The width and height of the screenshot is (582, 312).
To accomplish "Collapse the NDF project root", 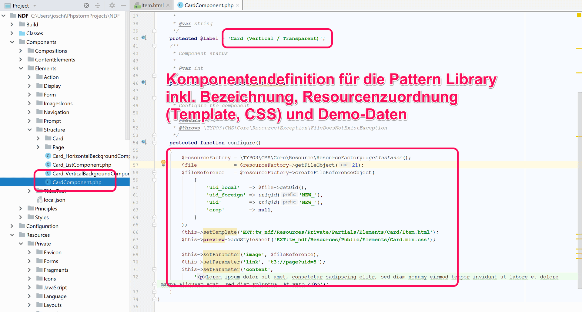I will pos(4,15).
